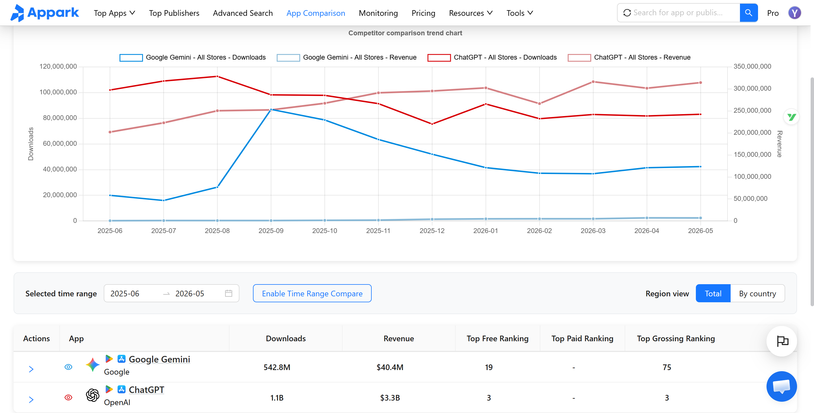Screen dimensions: 814x413
Task: Click the Pro label
Action: [773, 13]
